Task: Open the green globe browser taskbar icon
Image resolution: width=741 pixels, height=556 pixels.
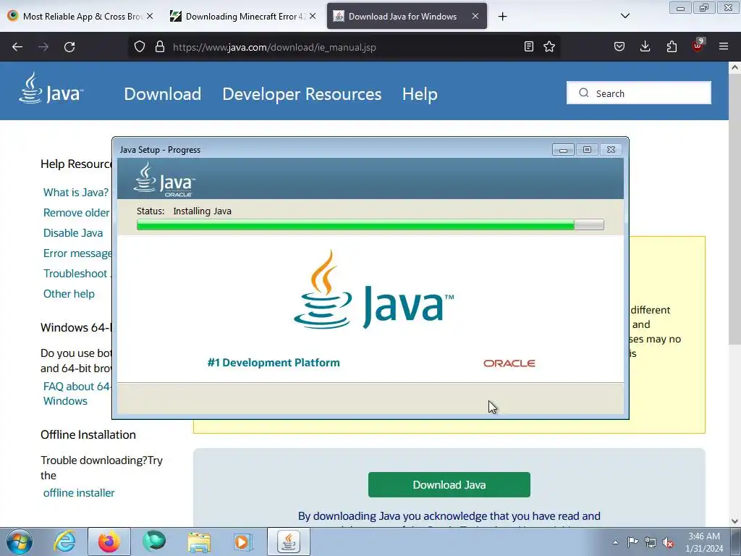Action: [x=154, y=542]
